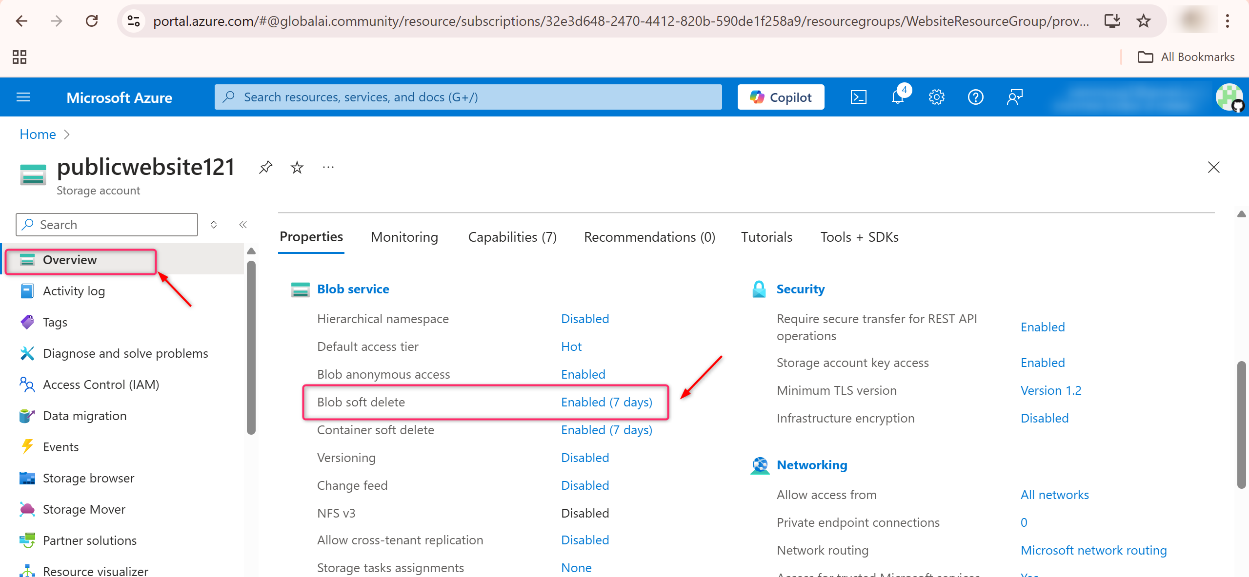Reload the page with refresh icon
The height and width of the screenshot is (577, 1249).
[x=92, y=21]
